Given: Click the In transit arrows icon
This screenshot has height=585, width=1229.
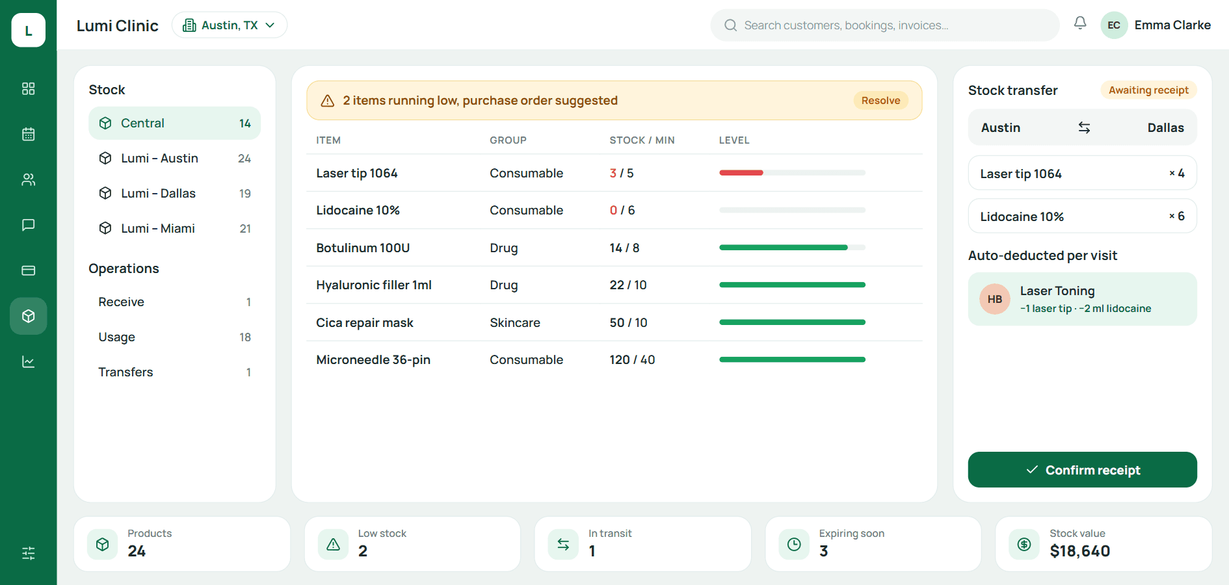Looking at the screenshot, I should coord(563,545).
